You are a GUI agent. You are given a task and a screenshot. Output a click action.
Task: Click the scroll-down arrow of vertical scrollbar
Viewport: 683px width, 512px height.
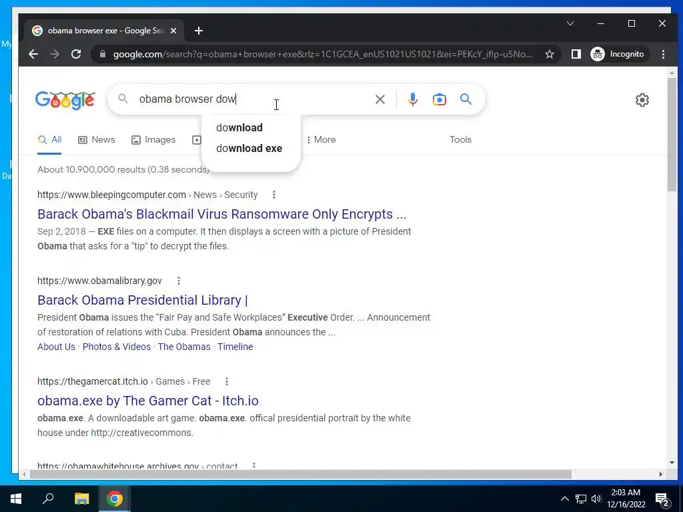coord(672,463)
